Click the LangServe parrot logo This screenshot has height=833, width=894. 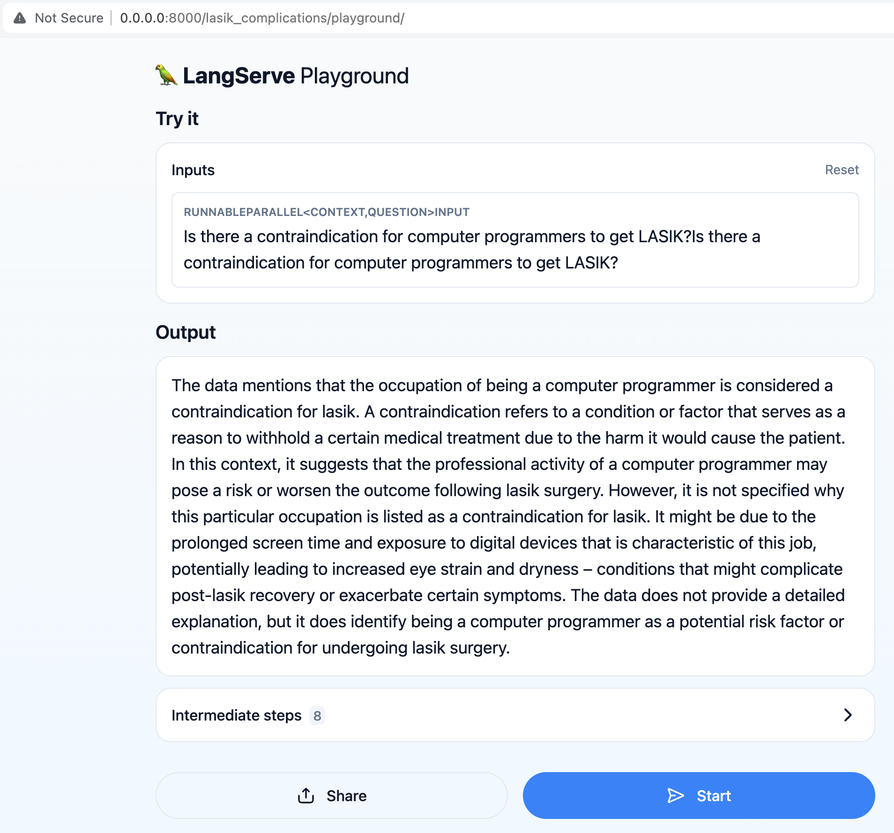(x=166, y=75)
